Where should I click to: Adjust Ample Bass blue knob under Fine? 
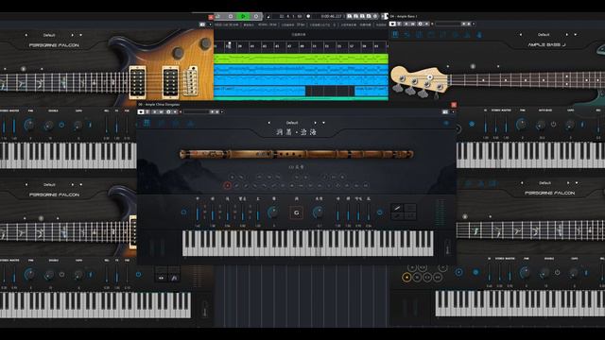(x=522, y=124)
